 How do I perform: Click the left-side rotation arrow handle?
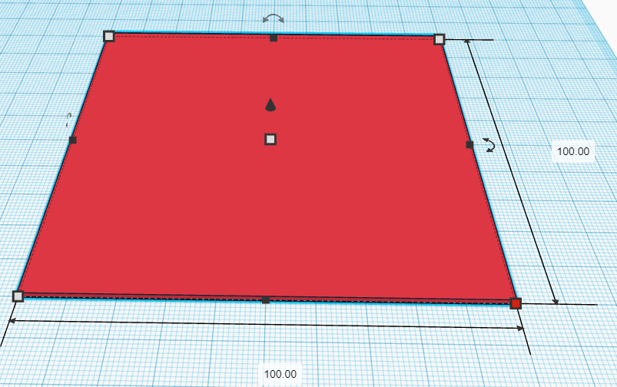tap(68, 120)
